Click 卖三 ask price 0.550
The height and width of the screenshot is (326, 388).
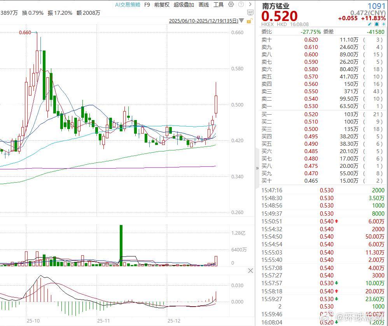[311, 92]
